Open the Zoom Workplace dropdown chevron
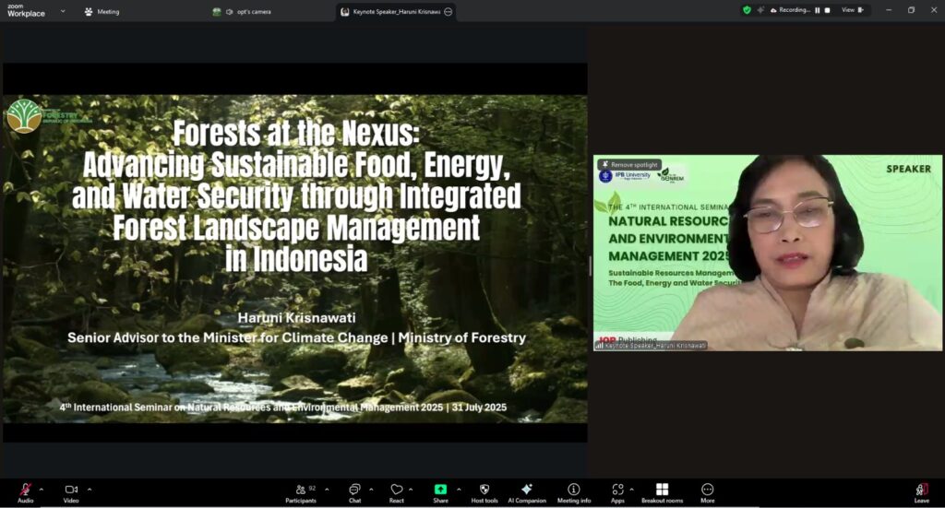 63,11
